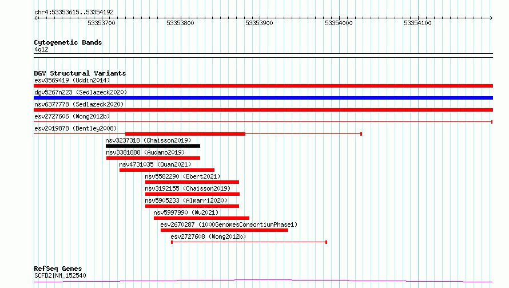The image size is (509, 288).
Task: Click the left arrowhead of the ruler
Action: pyautogui.click(x=35, y=18)
